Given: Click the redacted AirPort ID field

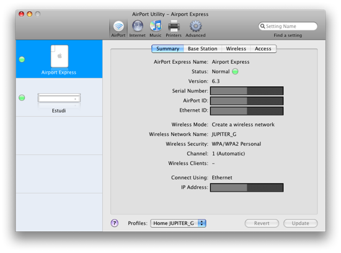Looking at the screenshot, I should pos(247,100).
